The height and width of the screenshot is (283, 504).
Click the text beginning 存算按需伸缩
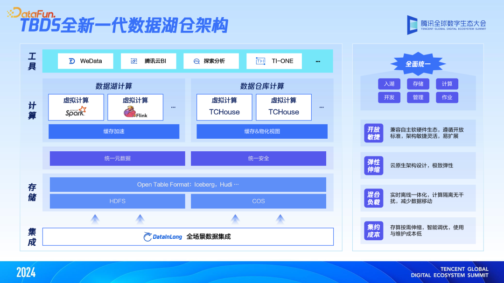click(427, 230)
